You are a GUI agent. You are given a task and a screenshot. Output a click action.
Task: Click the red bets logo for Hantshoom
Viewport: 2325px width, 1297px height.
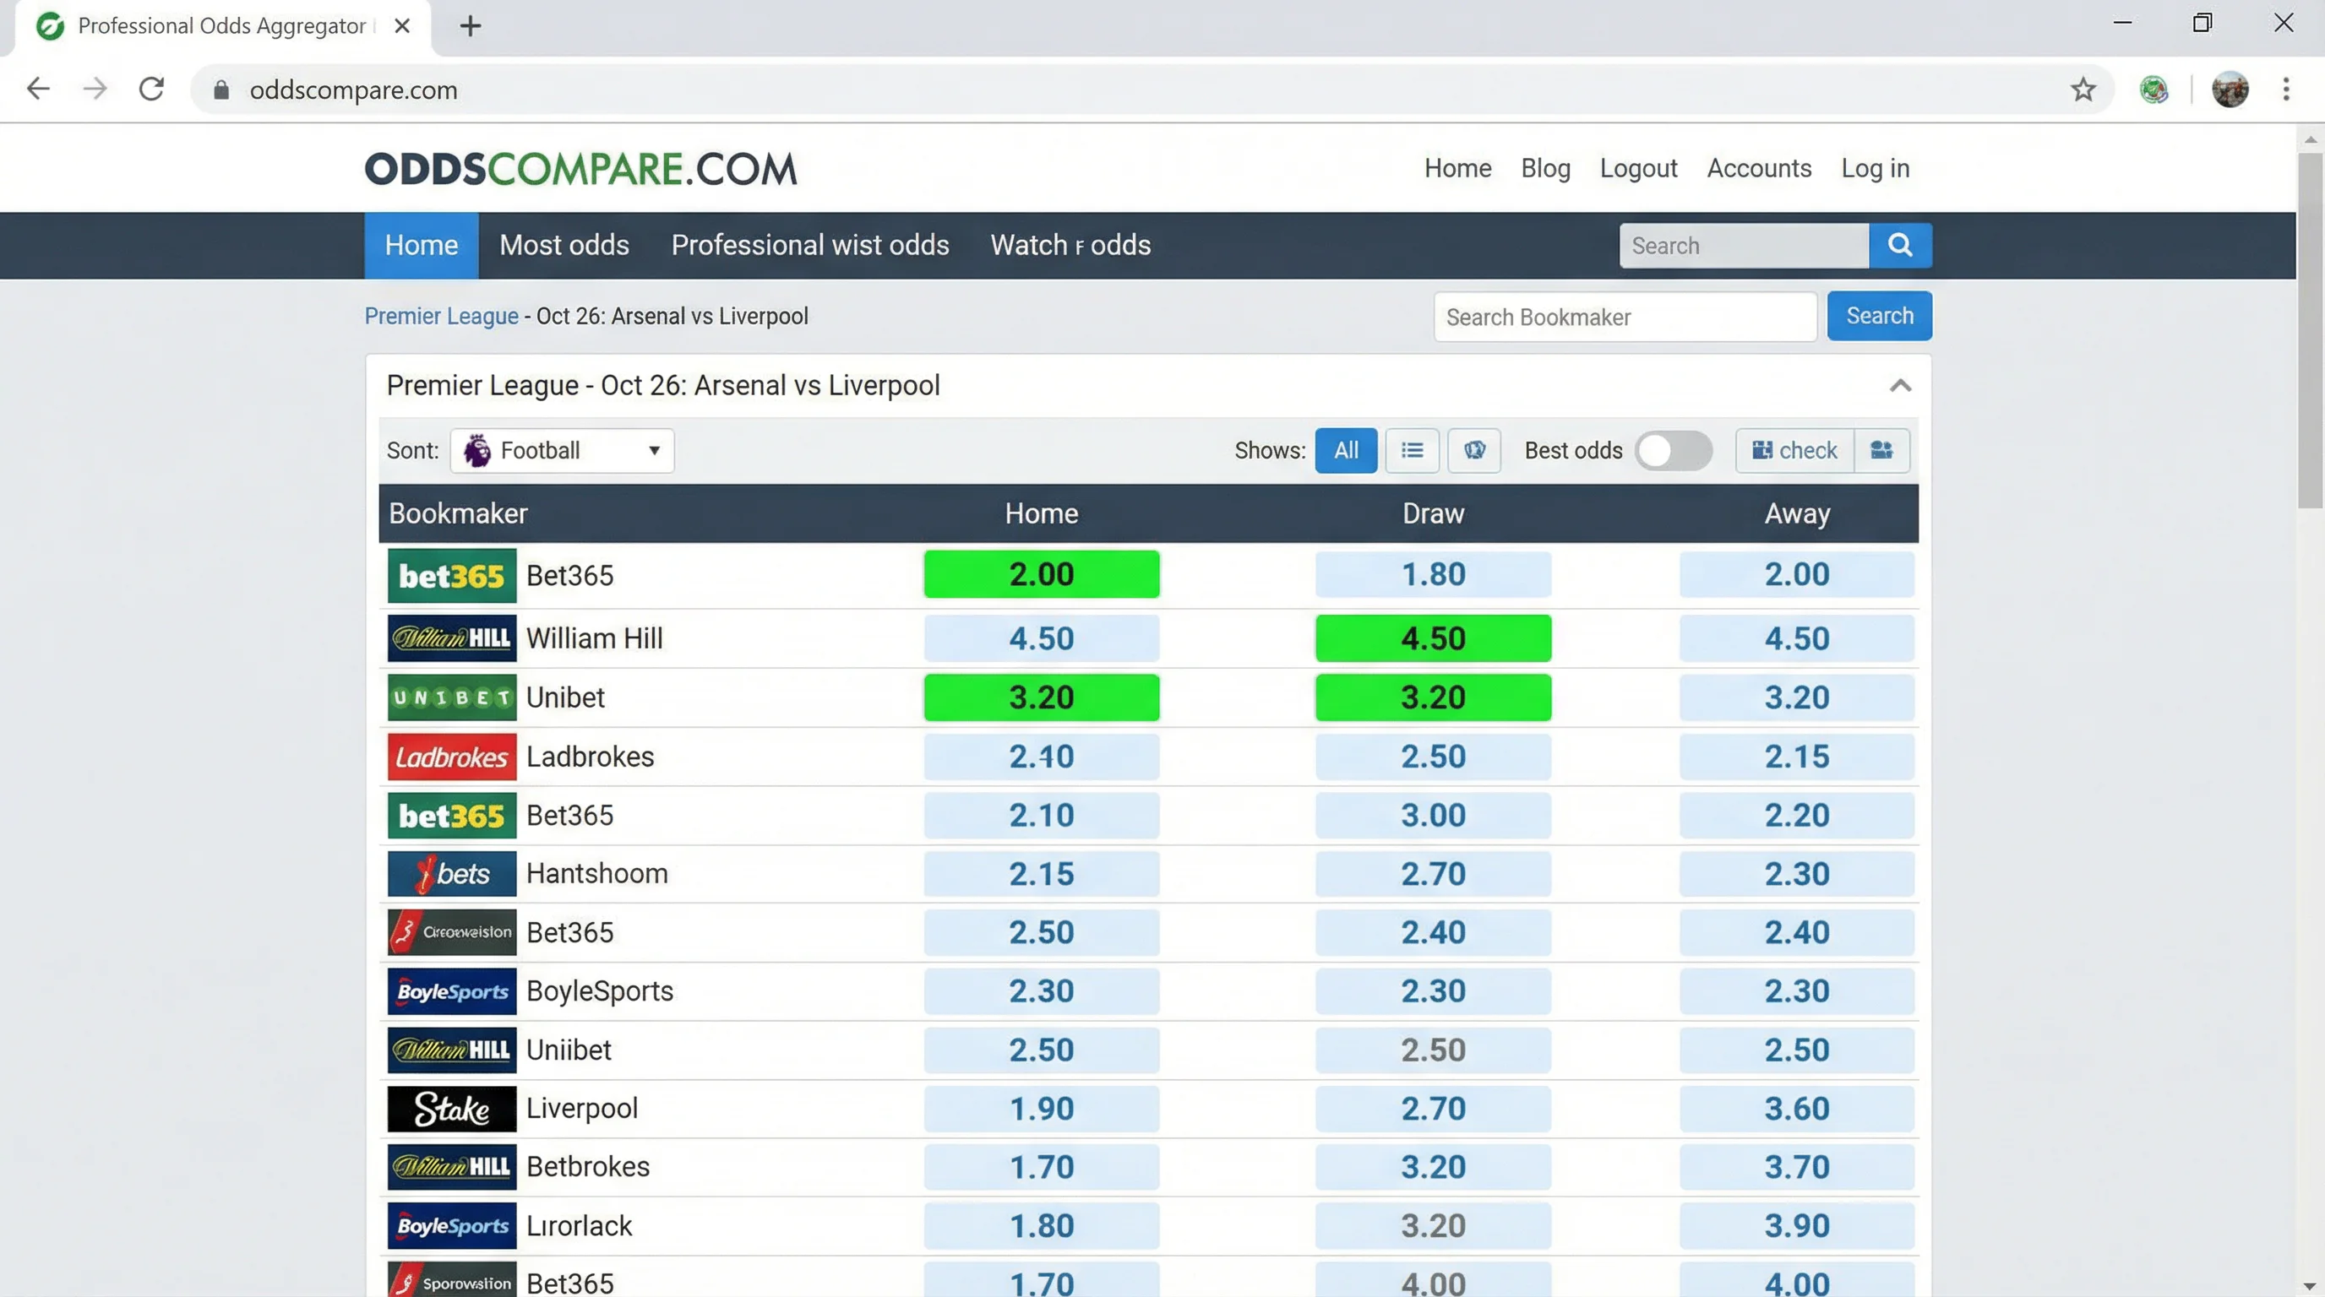(452, 874)
